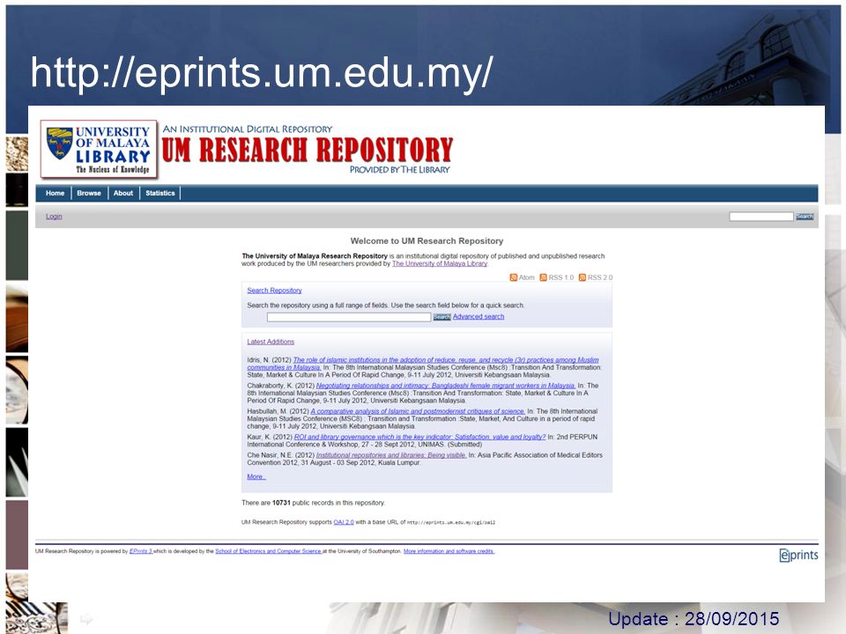Open the About menu item
Viewport: 846px width, 634px height.
(x=123, y=193)
